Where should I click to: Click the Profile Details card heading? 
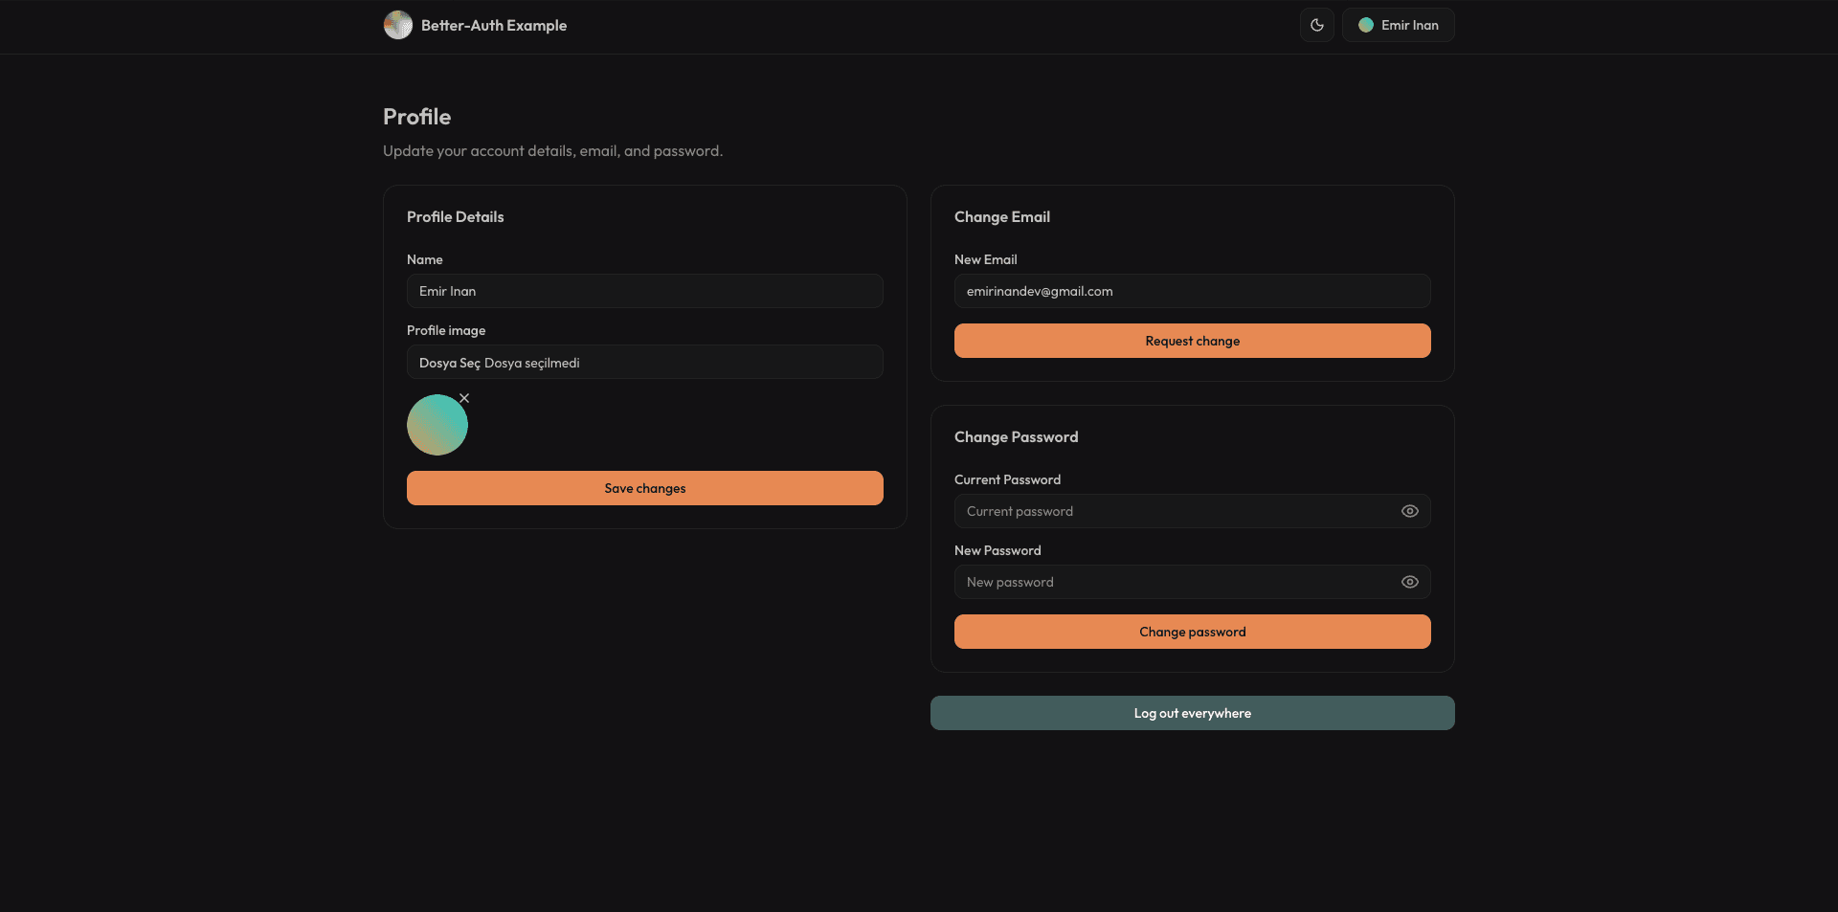[x=455, y=216]
